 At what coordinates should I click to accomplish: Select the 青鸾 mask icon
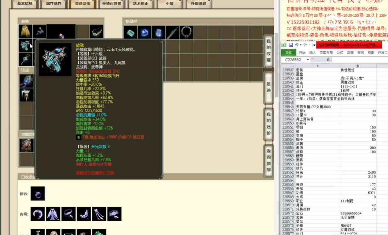[84, 214]
